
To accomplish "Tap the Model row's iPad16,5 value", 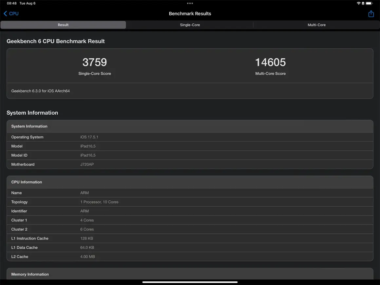I will 88,146.
